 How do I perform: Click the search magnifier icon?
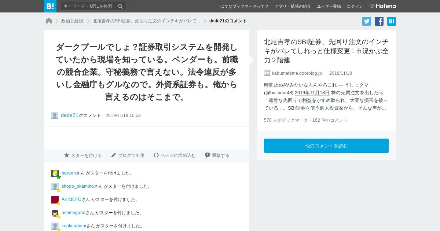[x=121, y=6]
